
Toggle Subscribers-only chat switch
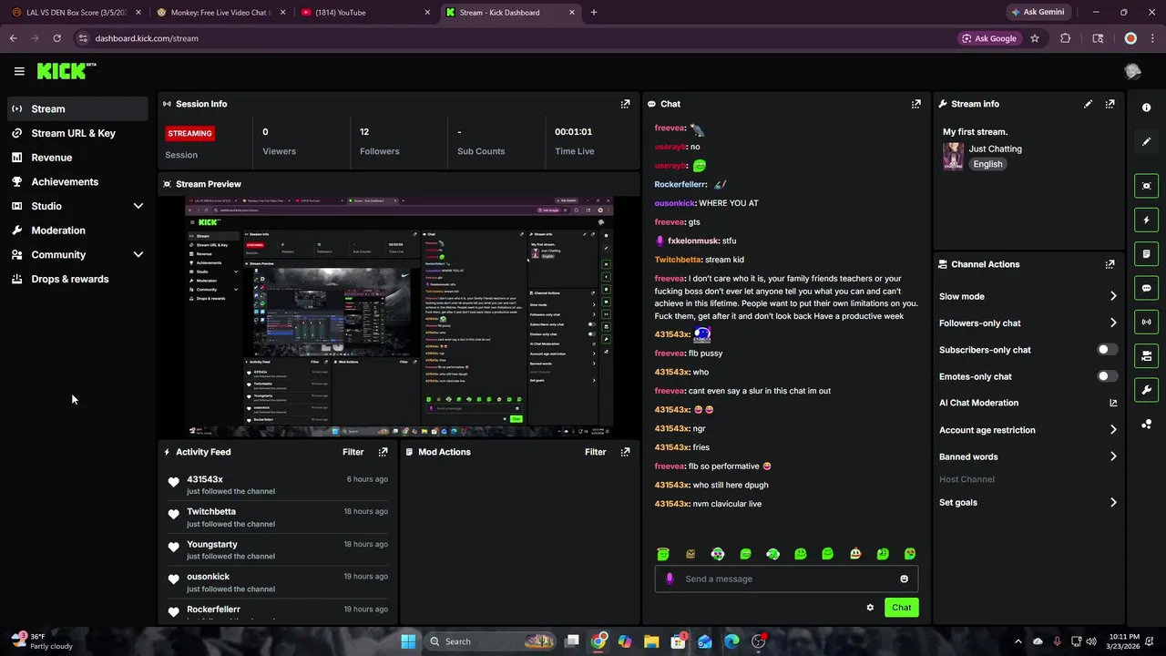click(x=1107, y=350)
